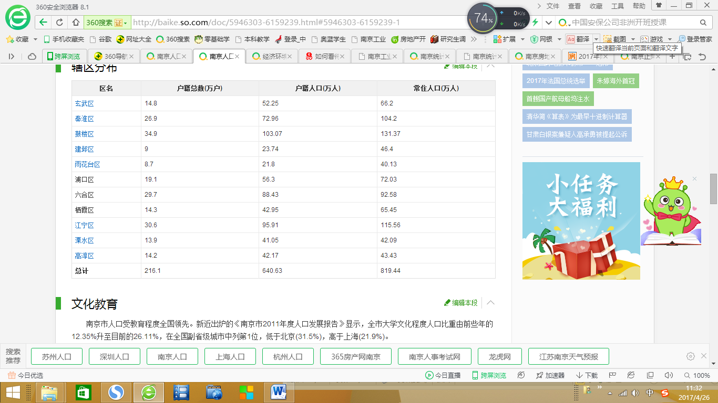Go to the browser home page icon
The image size is (718, 403).
[x=76, y=23]
